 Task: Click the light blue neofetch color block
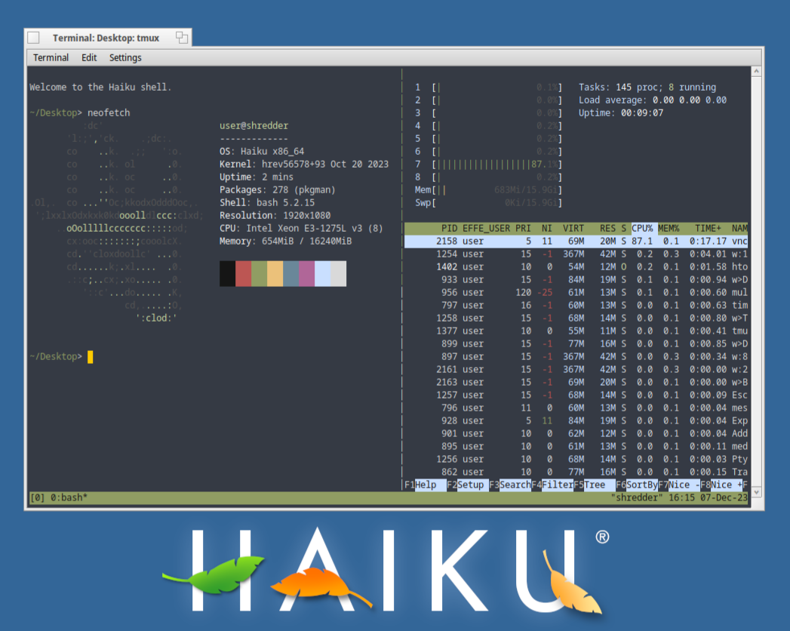322,274
